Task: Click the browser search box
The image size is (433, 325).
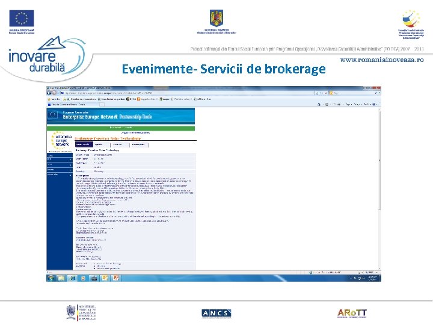Action: 353,93
